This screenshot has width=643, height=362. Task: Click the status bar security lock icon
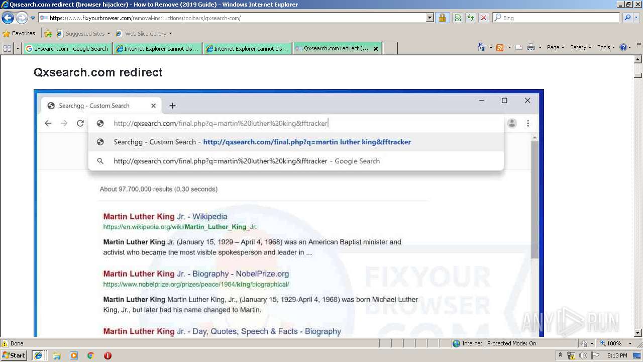click(584, 343)
